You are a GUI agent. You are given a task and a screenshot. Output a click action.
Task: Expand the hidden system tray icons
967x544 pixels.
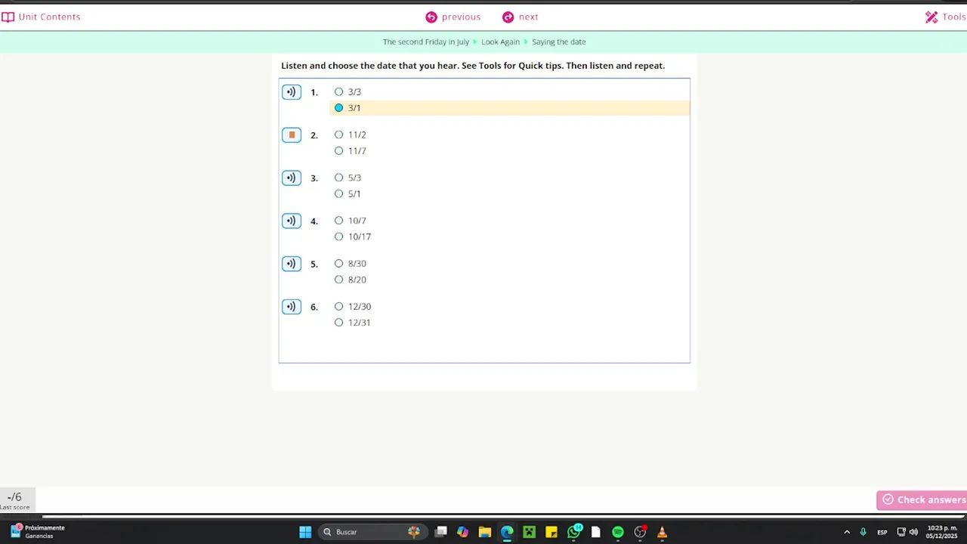point(847,532)
